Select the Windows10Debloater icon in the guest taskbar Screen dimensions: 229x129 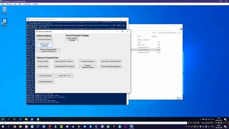point(38,119)
